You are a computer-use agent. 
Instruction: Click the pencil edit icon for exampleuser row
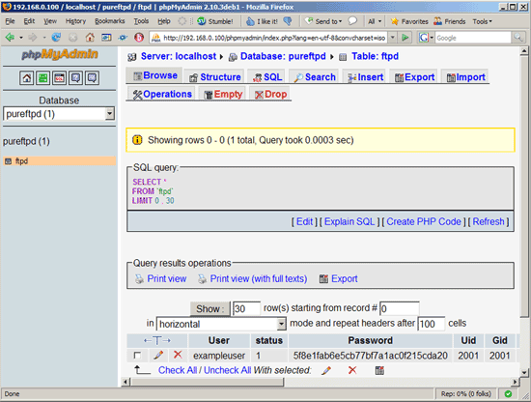[158, 356]
